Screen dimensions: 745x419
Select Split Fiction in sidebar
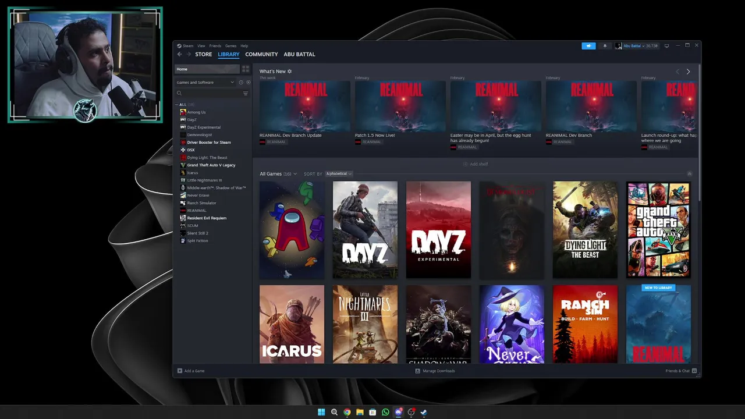tap(197, 240)
